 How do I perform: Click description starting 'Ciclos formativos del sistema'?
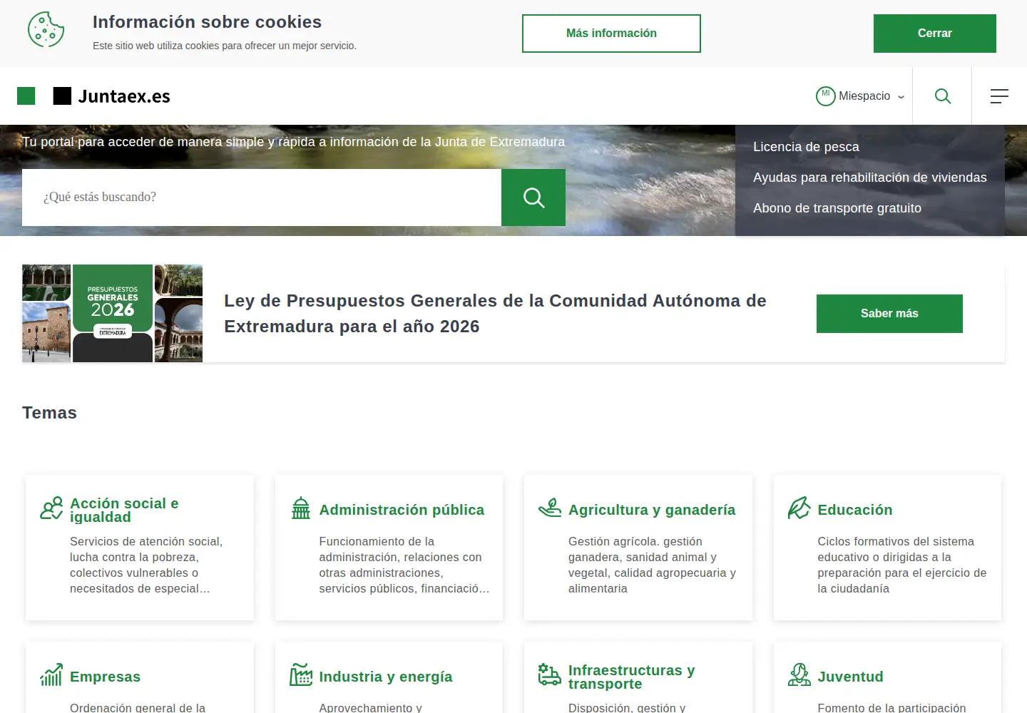point(902,565)
